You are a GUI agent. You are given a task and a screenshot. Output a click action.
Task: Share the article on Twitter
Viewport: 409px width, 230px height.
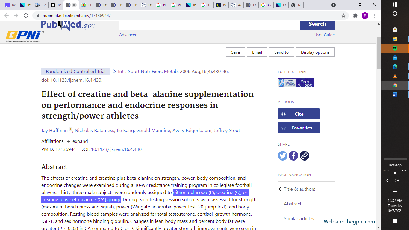click(x=282, y=156)
